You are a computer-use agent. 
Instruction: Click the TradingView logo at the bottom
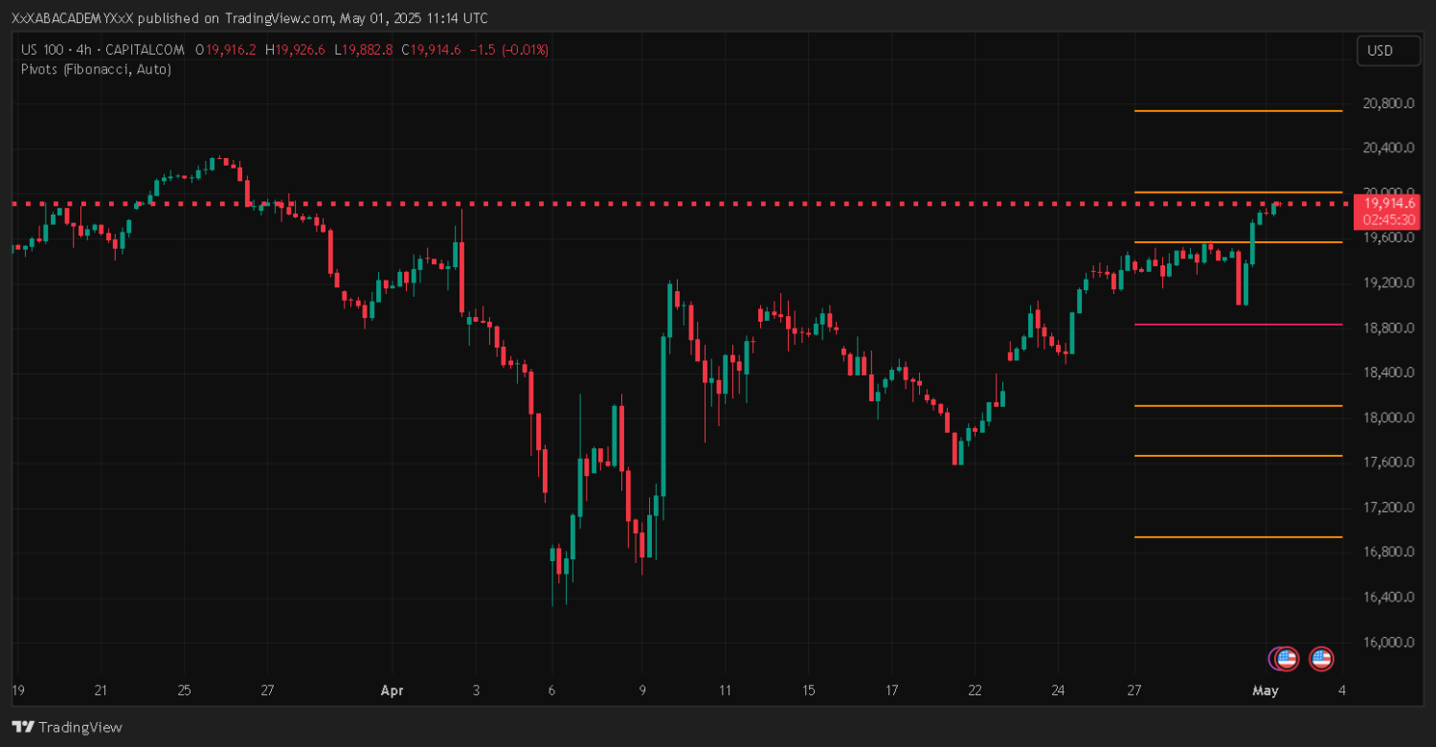click(67, 728)
